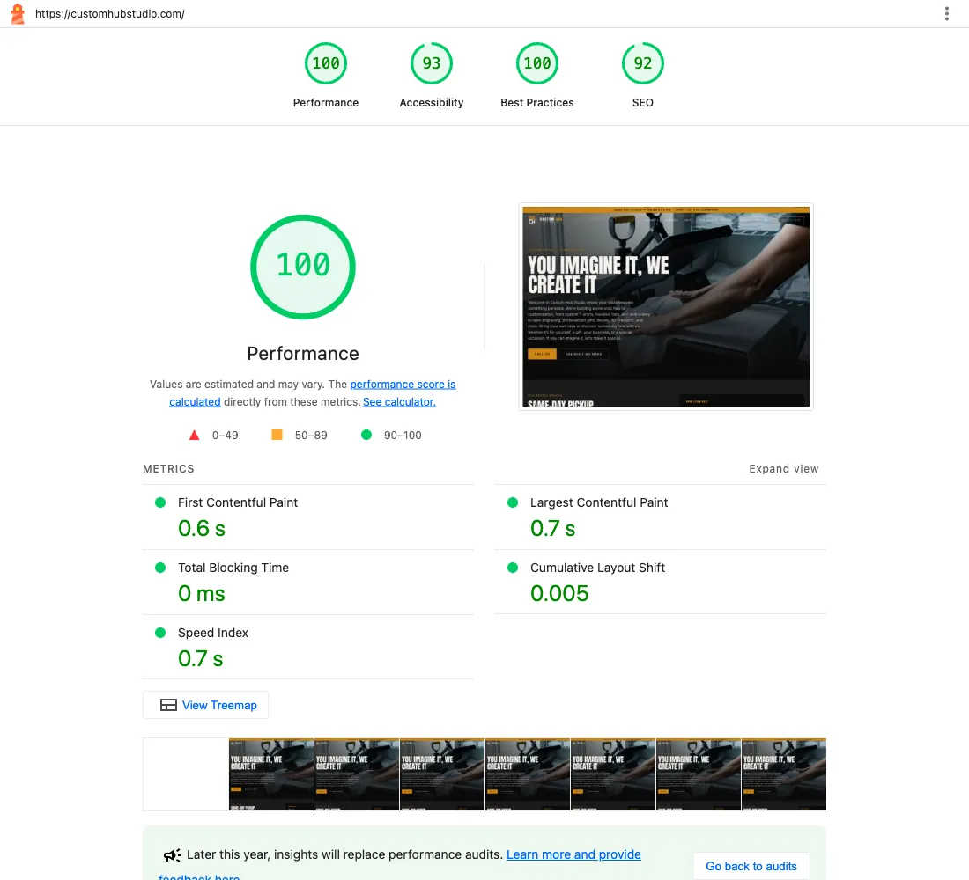This screenshot has height=880, width=969.
Task: Follow the Learn more and provide feedback link
Action: (x=573, y=854)
